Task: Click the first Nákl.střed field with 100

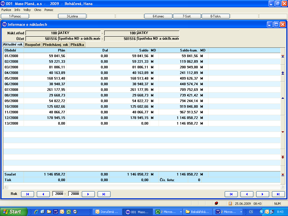Action: tap(42, 33)
